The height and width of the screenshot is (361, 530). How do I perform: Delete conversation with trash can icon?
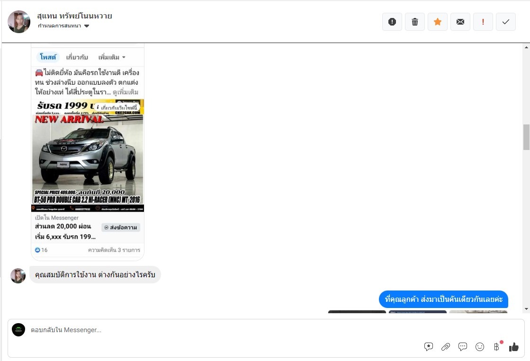415,22
